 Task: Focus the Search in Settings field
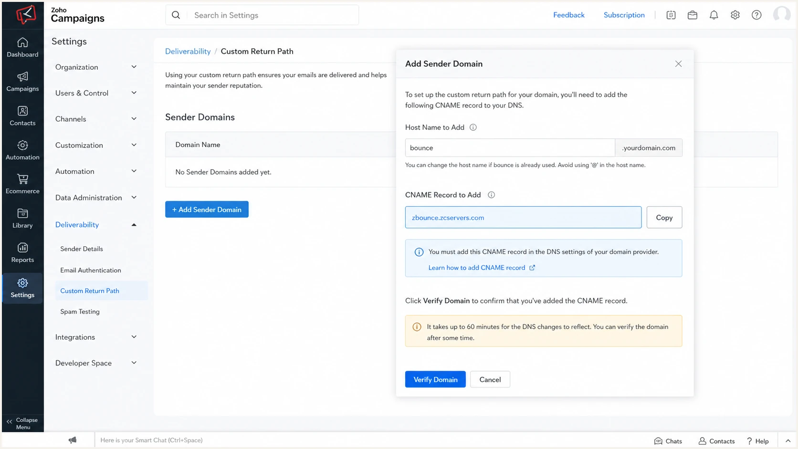(262, 15)
